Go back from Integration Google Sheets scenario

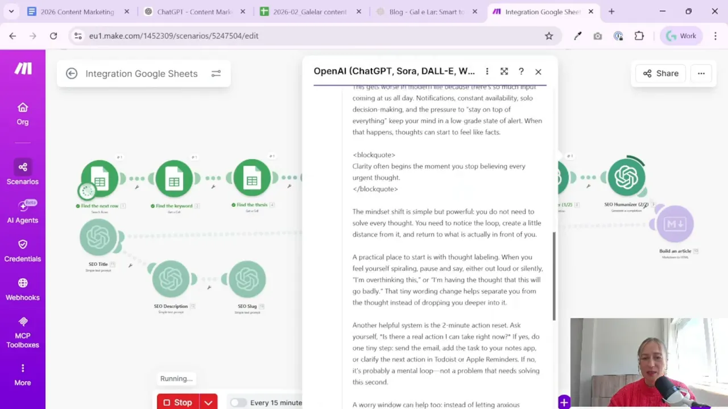click(71, 73)
